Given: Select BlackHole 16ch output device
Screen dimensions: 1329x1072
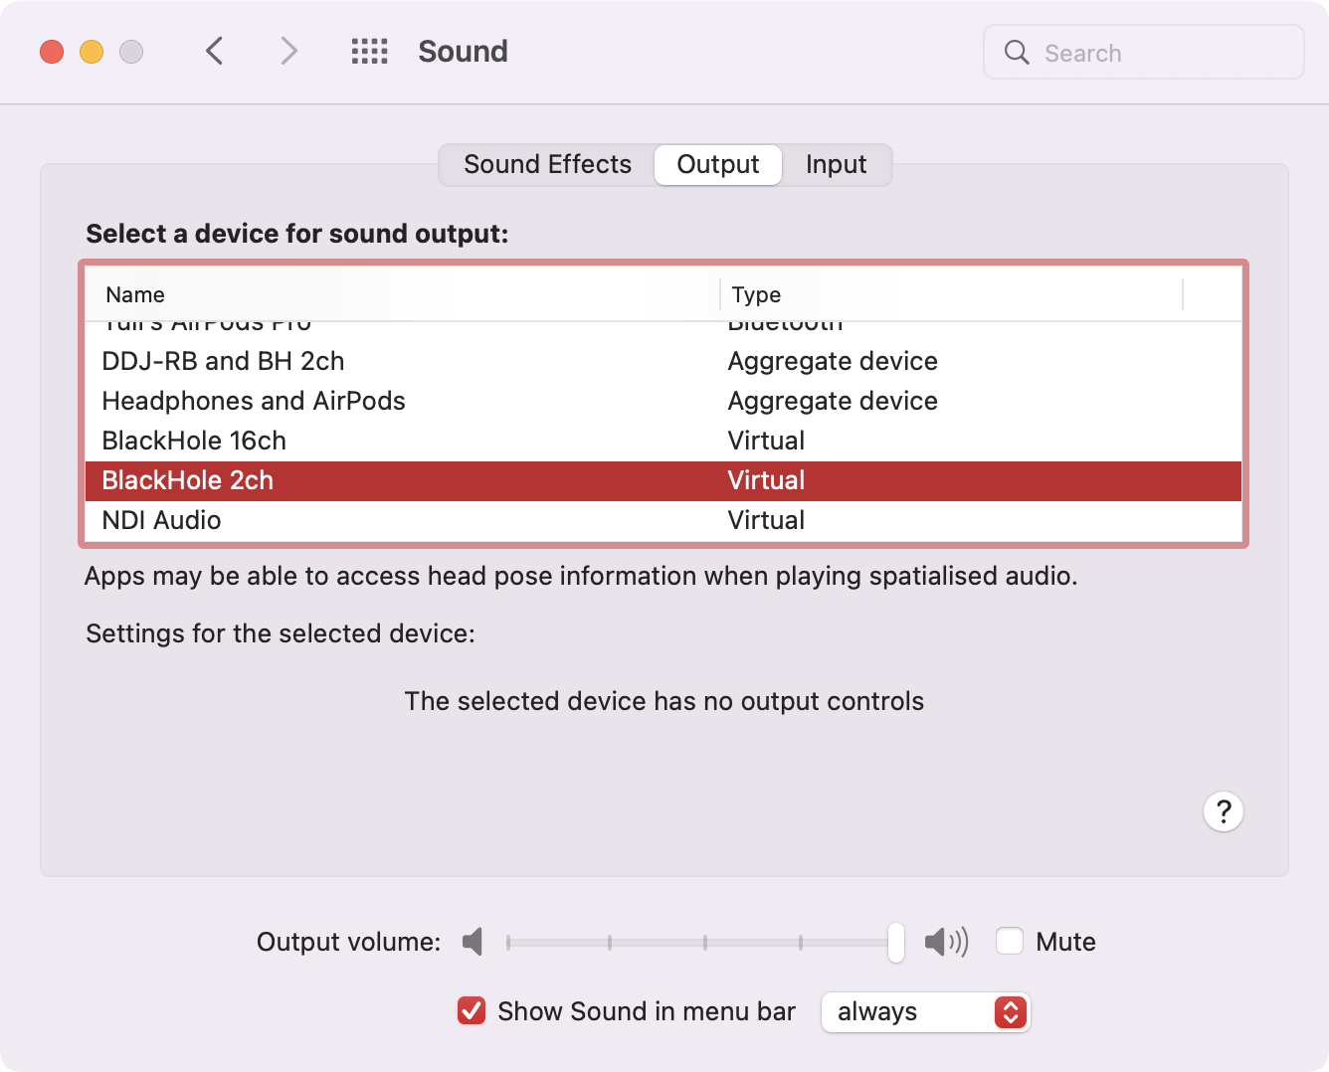Looking at the screenshot, I should (194, 441).
